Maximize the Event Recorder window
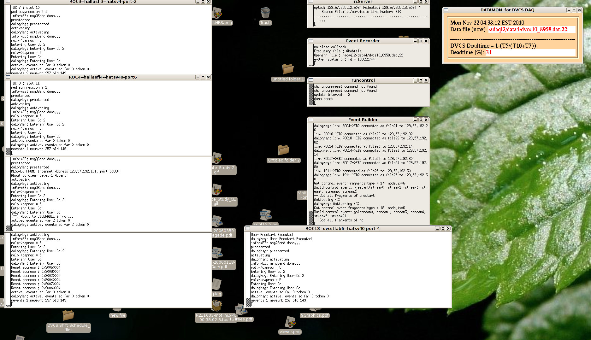 (x=421, y=41)
